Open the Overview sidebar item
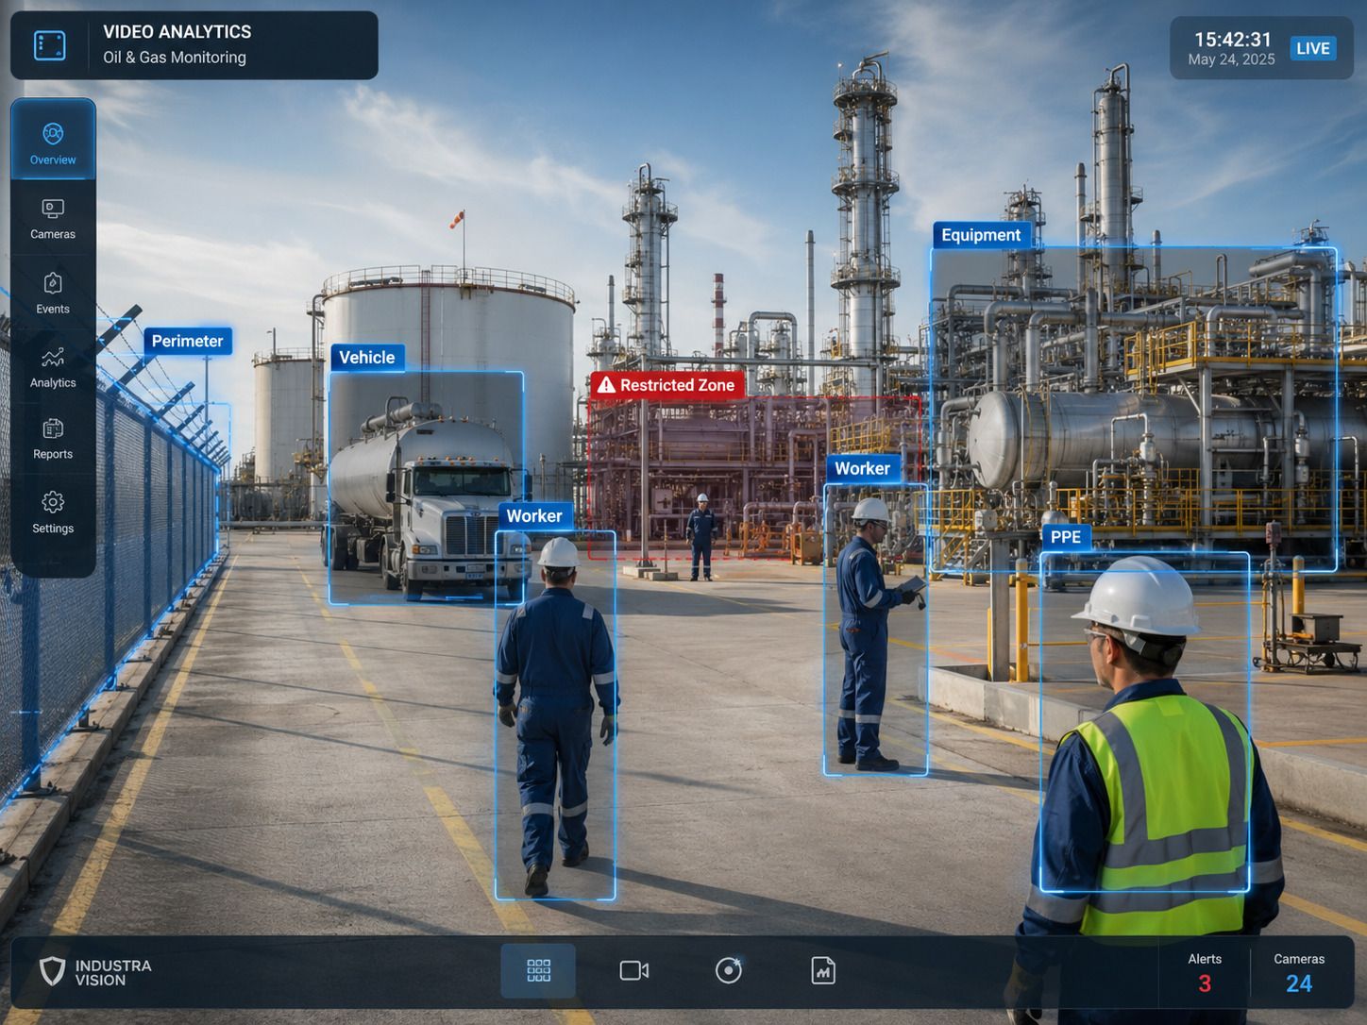This screenshot has height=1025, width=1367. pos(53,141)
